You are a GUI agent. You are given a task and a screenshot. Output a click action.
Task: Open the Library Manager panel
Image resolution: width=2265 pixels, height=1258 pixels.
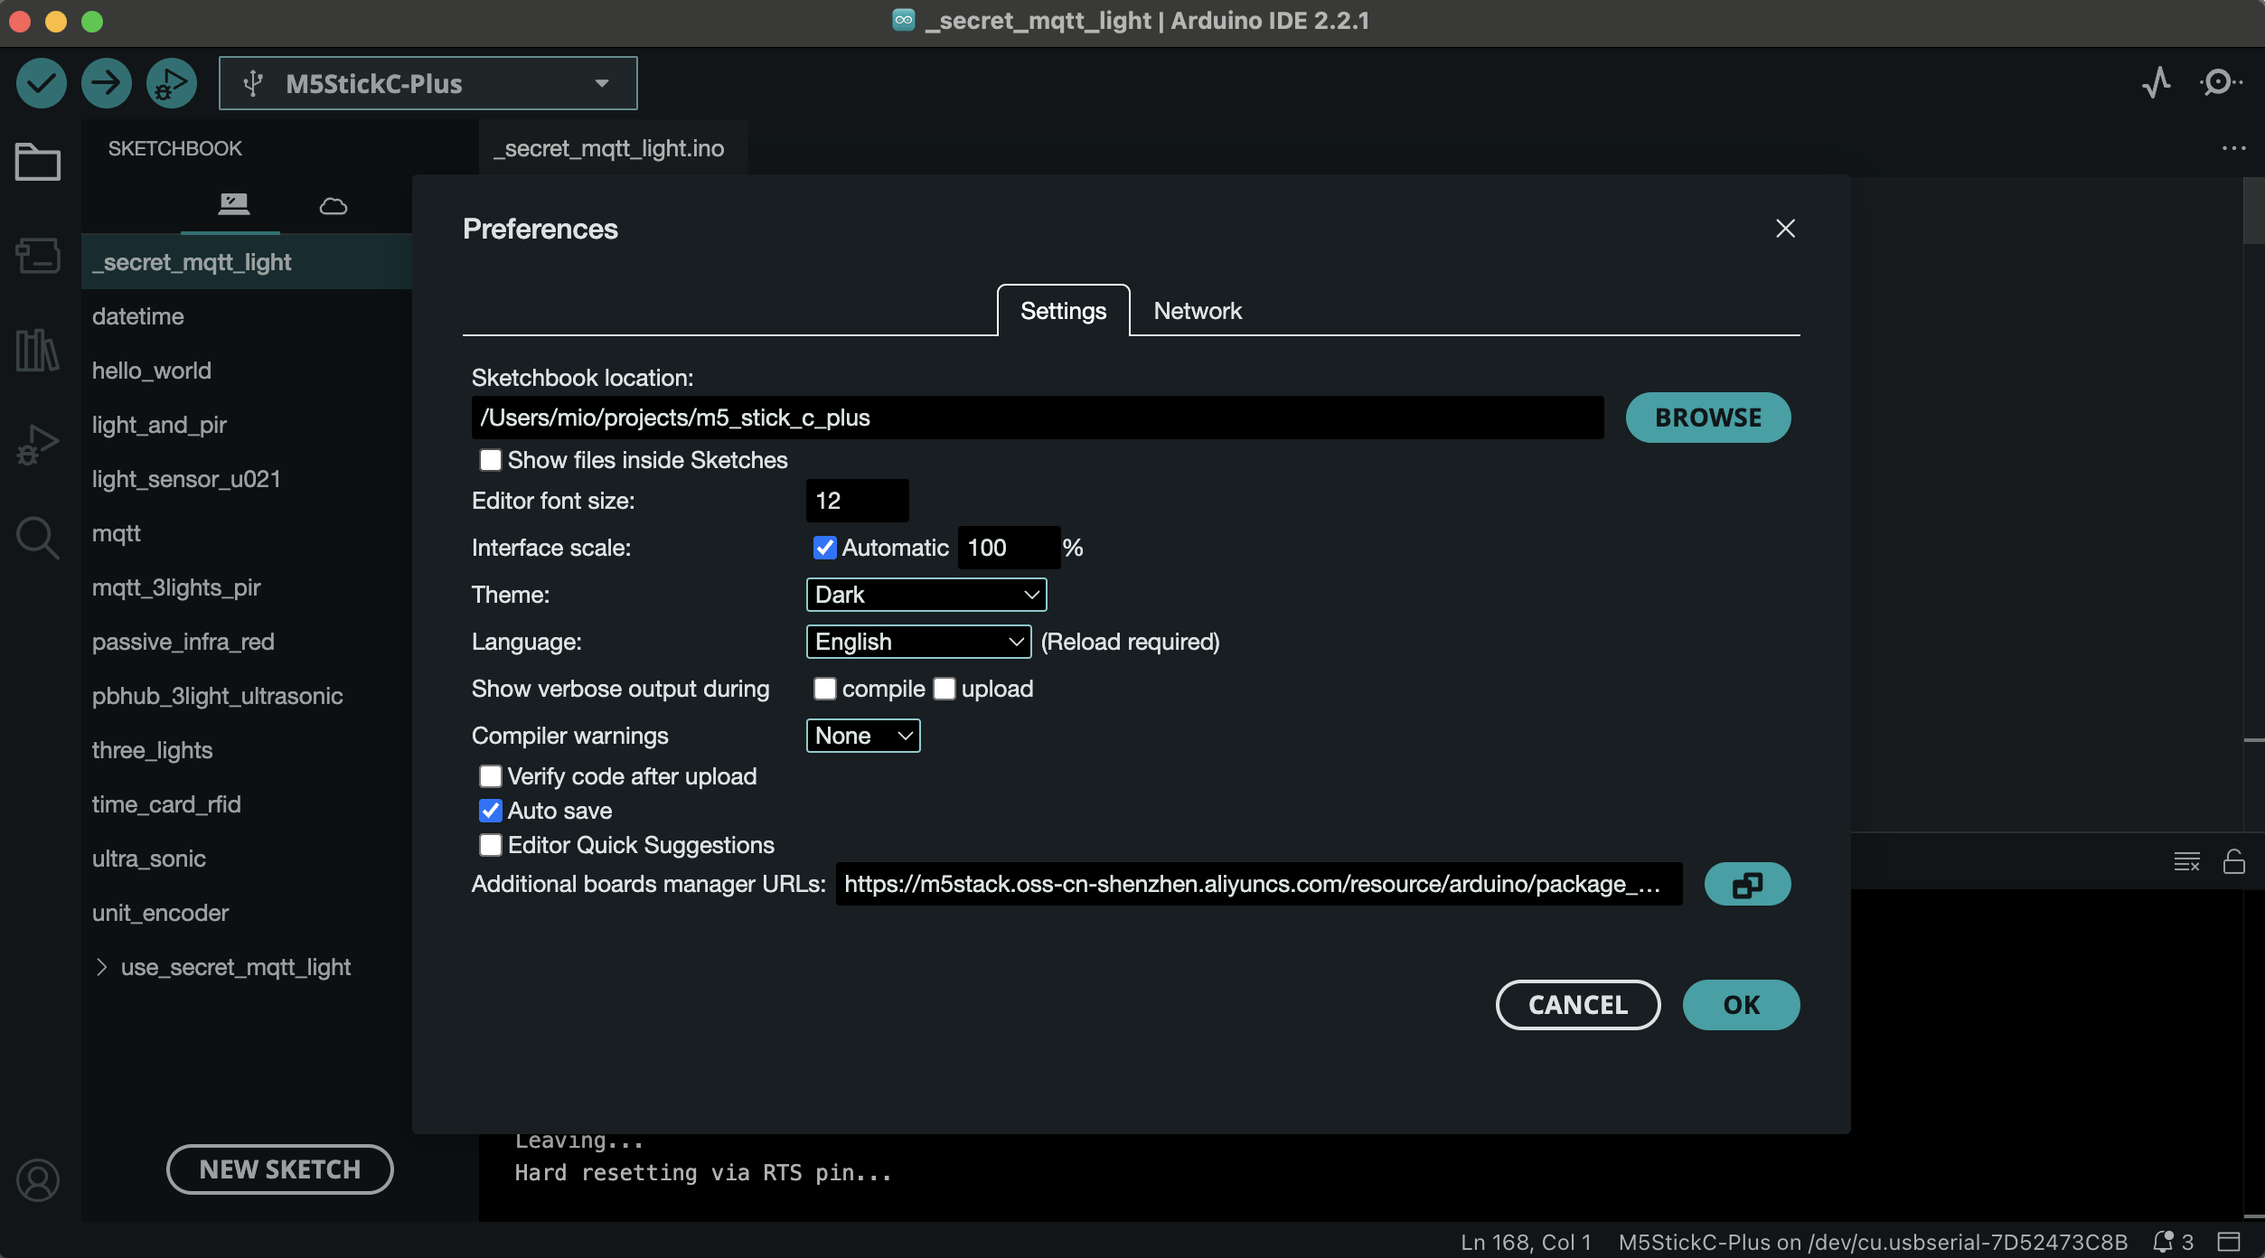pos(37,351)
